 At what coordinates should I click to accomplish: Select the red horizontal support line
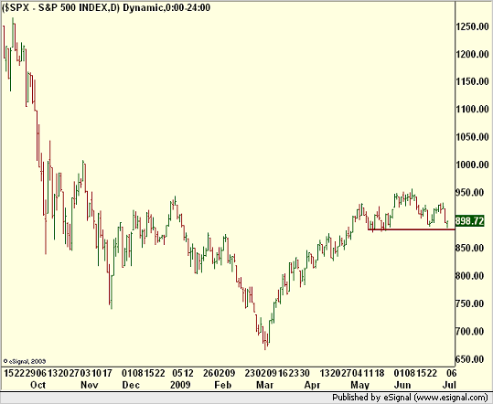coord(412,229)
